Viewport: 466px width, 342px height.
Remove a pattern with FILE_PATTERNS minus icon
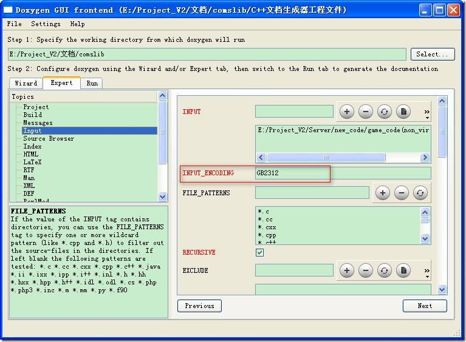tap(401, 193)
